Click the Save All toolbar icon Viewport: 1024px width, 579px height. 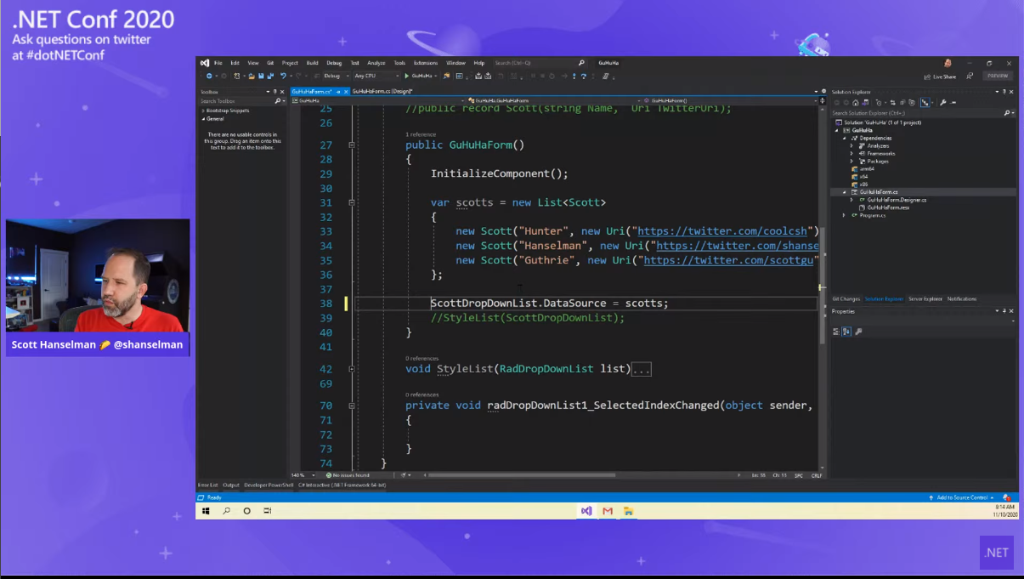coord(269,77)
